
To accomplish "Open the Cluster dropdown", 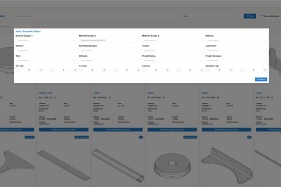I will click(172, 50).
